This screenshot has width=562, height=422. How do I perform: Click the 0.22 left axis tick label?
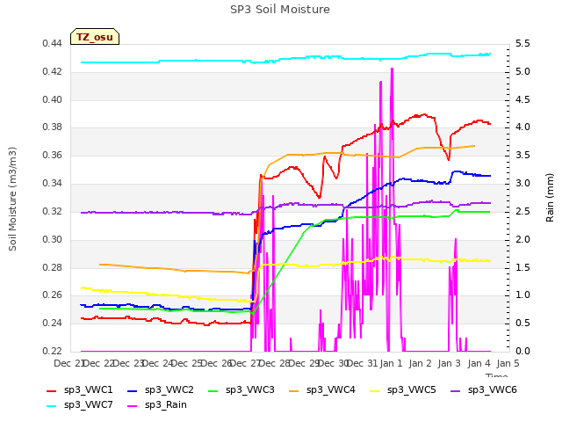click(x=53, y=351)
